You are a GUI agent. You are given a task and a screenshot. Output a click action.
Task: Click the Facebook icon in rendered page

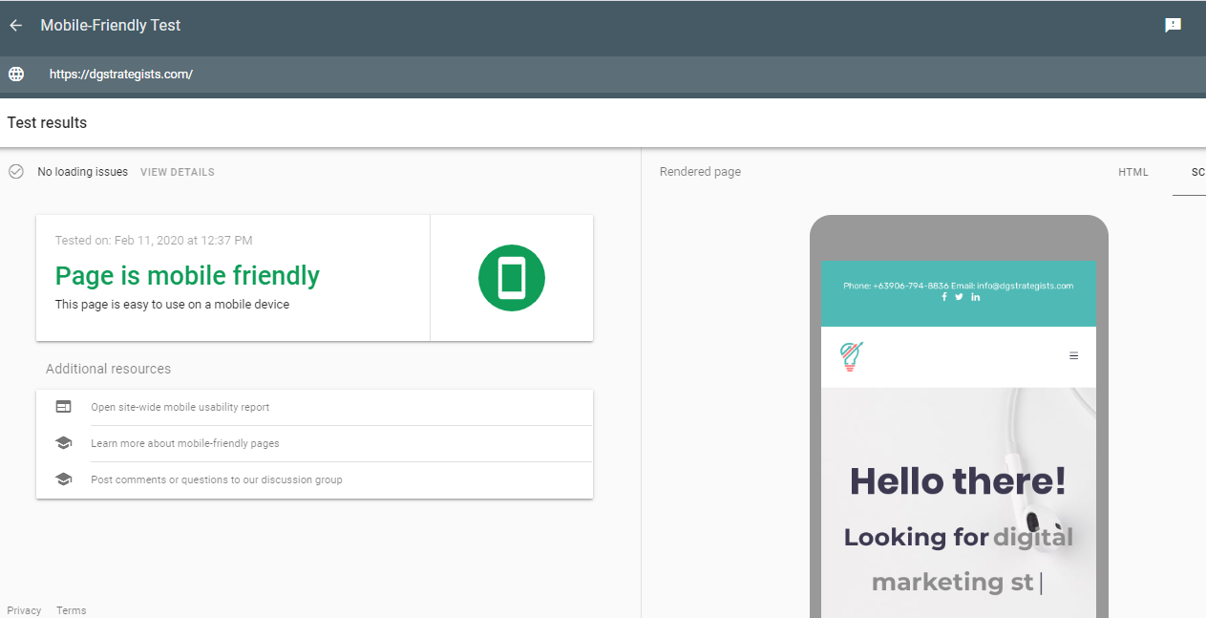944,297
